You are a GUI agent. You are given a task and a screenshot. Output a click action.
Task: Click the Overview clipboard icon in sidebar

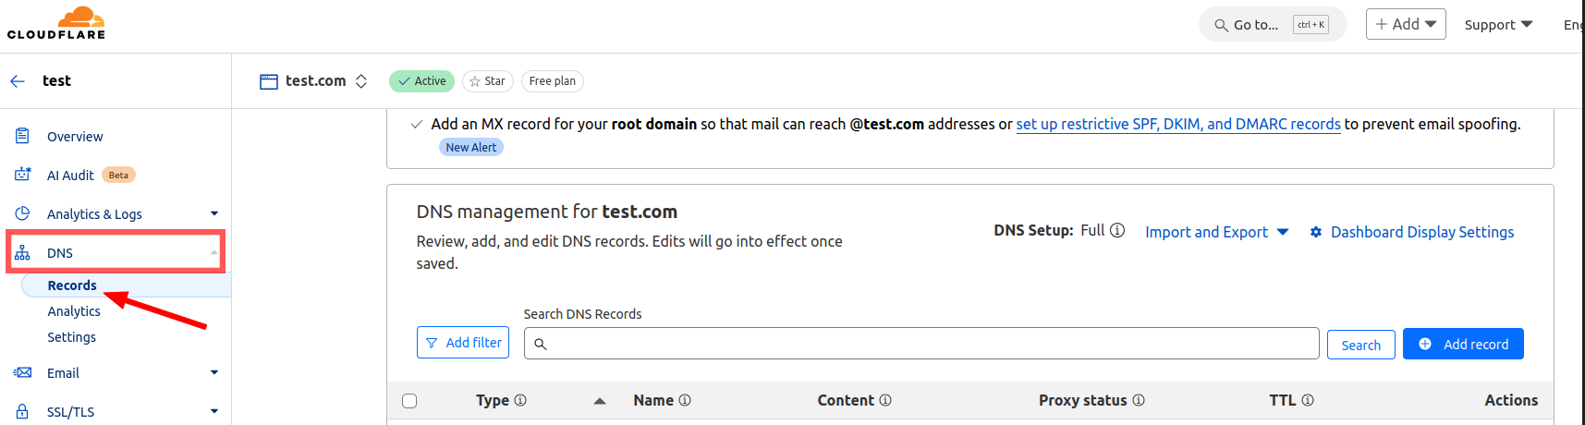[22, 136]
